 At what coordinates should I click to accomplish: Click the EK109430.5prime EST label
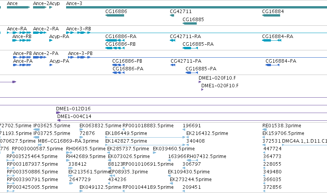pyautogui.click(x=189, y=172)
